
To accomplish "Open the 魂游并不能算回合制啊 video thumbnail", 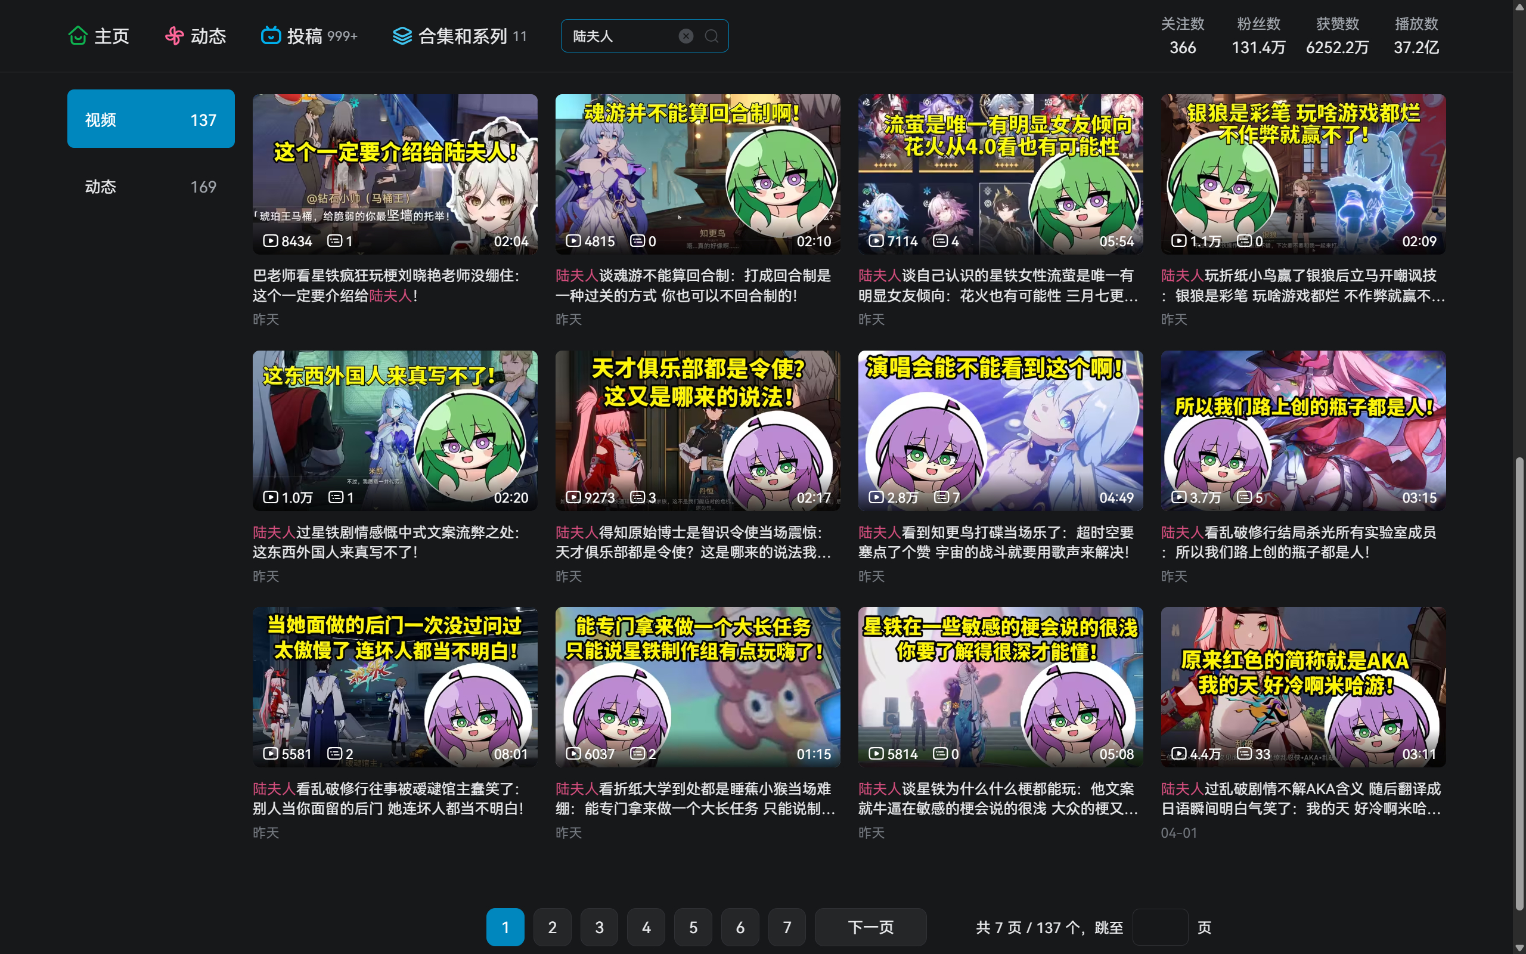I will pos(697,174).
